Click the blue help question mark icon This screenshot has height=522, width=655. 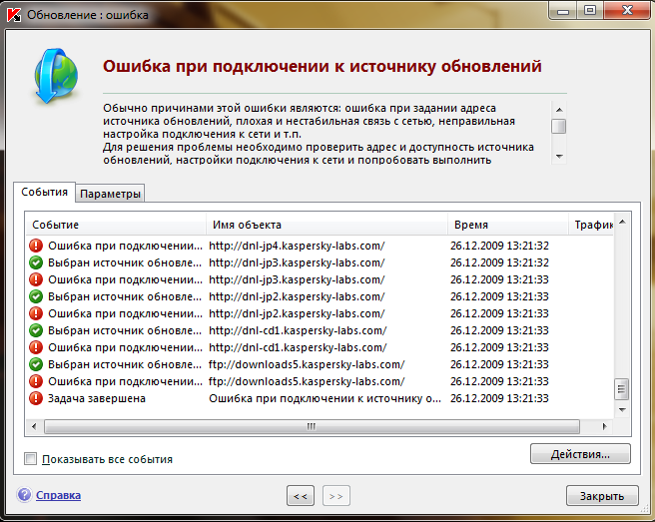[x=24, y=495]
